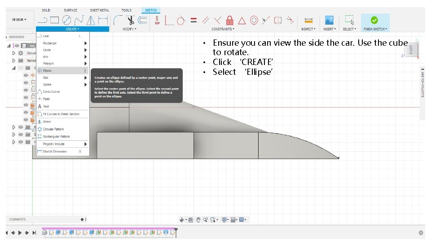Apply the Tangent constraint icon
This screenshot has width=431, height=242.
coord(180,20)
